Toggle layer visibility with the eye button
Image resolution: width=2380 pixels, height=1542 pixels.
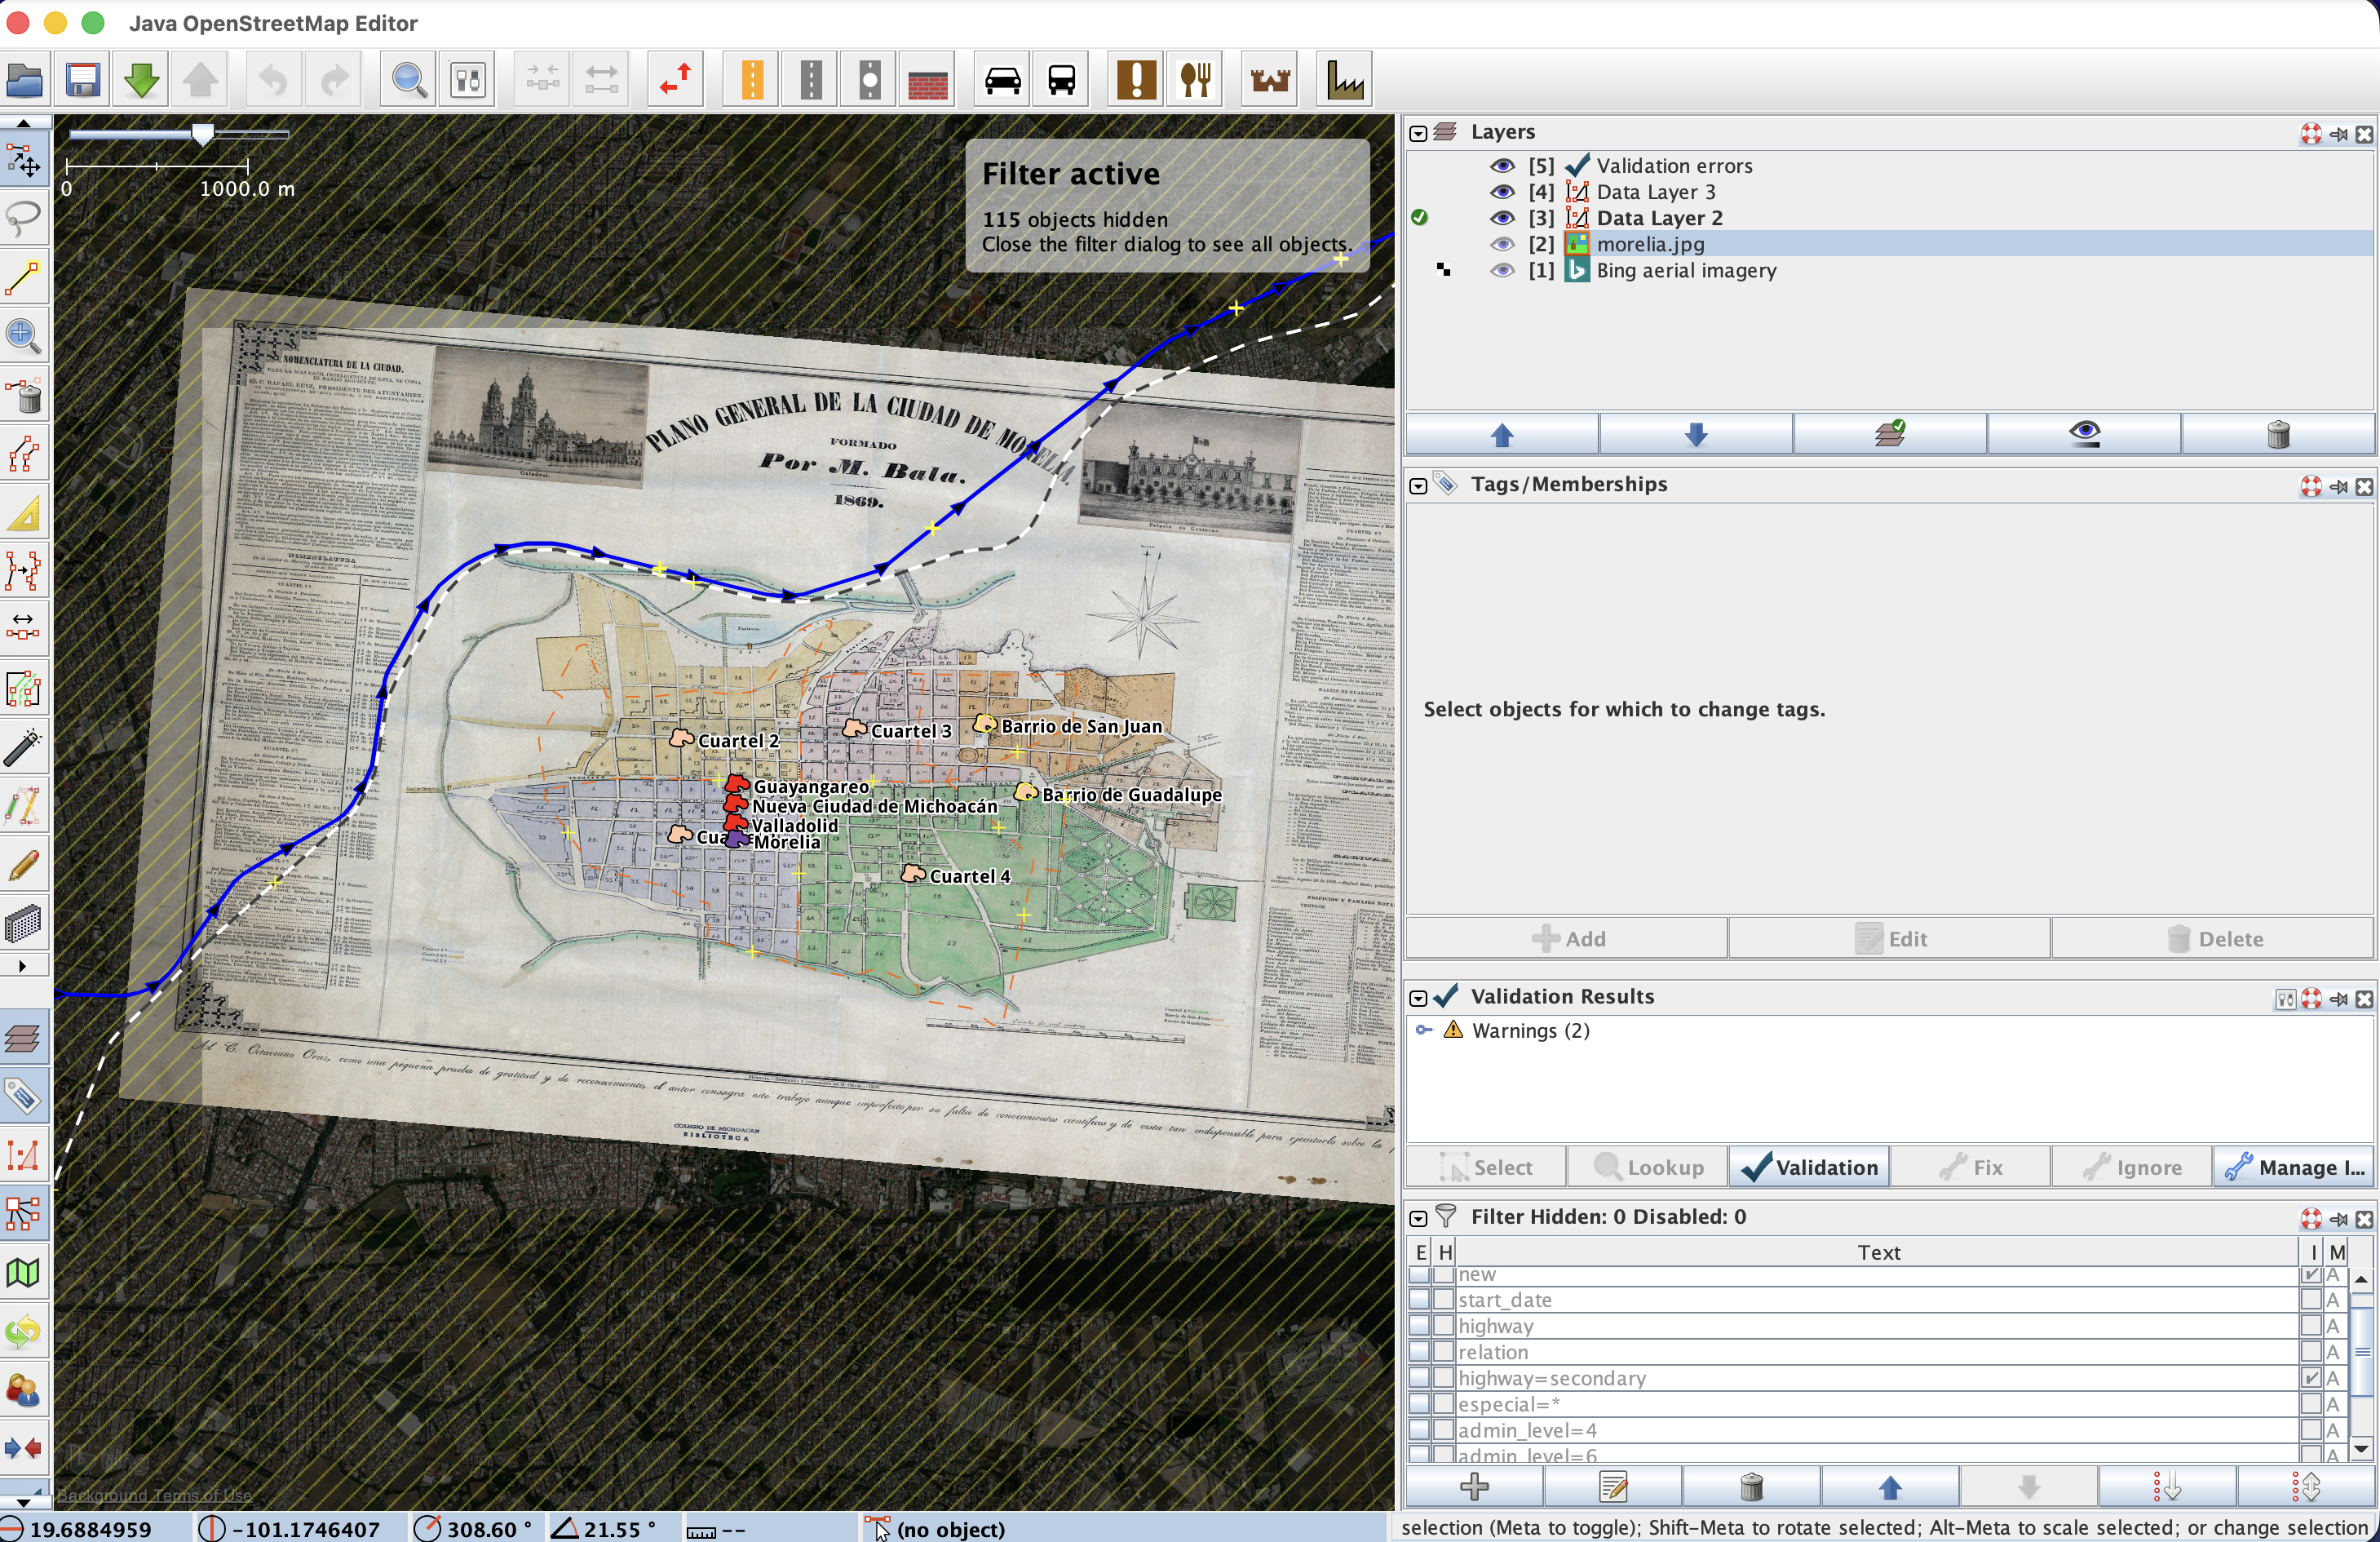(2084, 435)
